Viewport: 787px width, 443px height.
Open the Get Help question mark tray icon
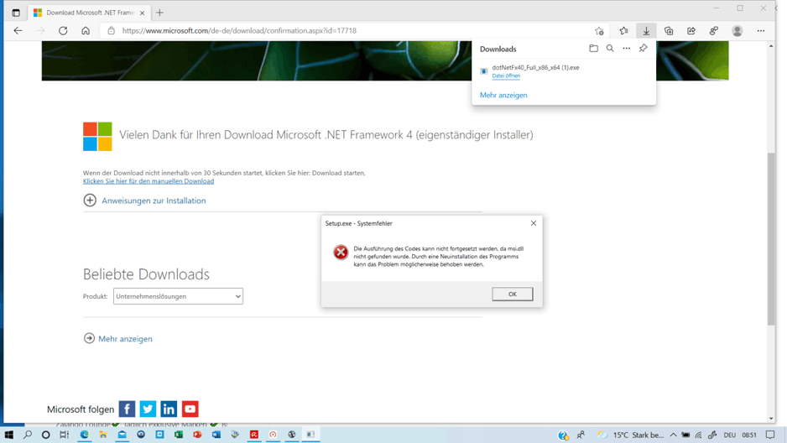click(563, 435)
